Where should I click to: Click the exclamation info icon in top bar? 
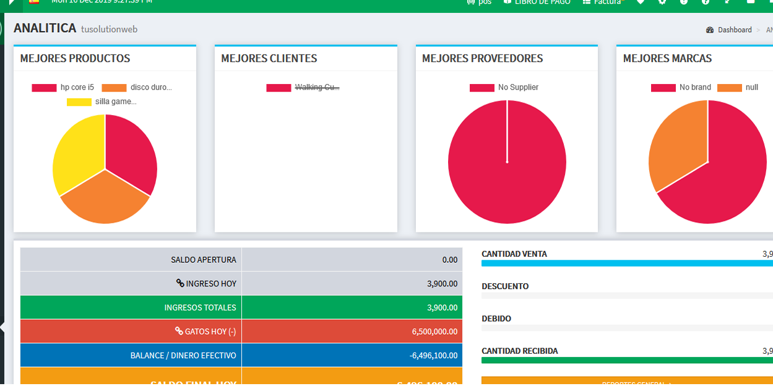coord(684,2)
